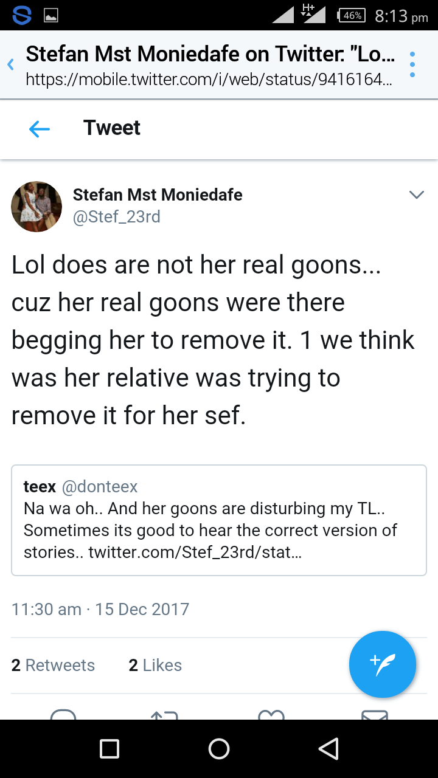Tap the 11:30 am 15 Dec 2017 timestamp

100,609
